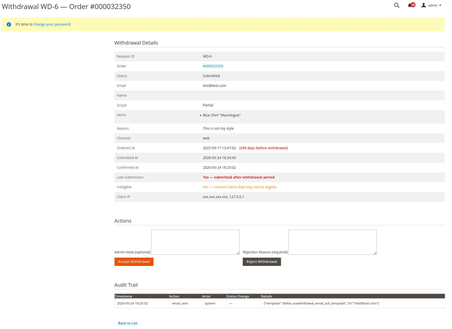Click the admin user avatar icon
452x329 pixels.
[423, 5]
